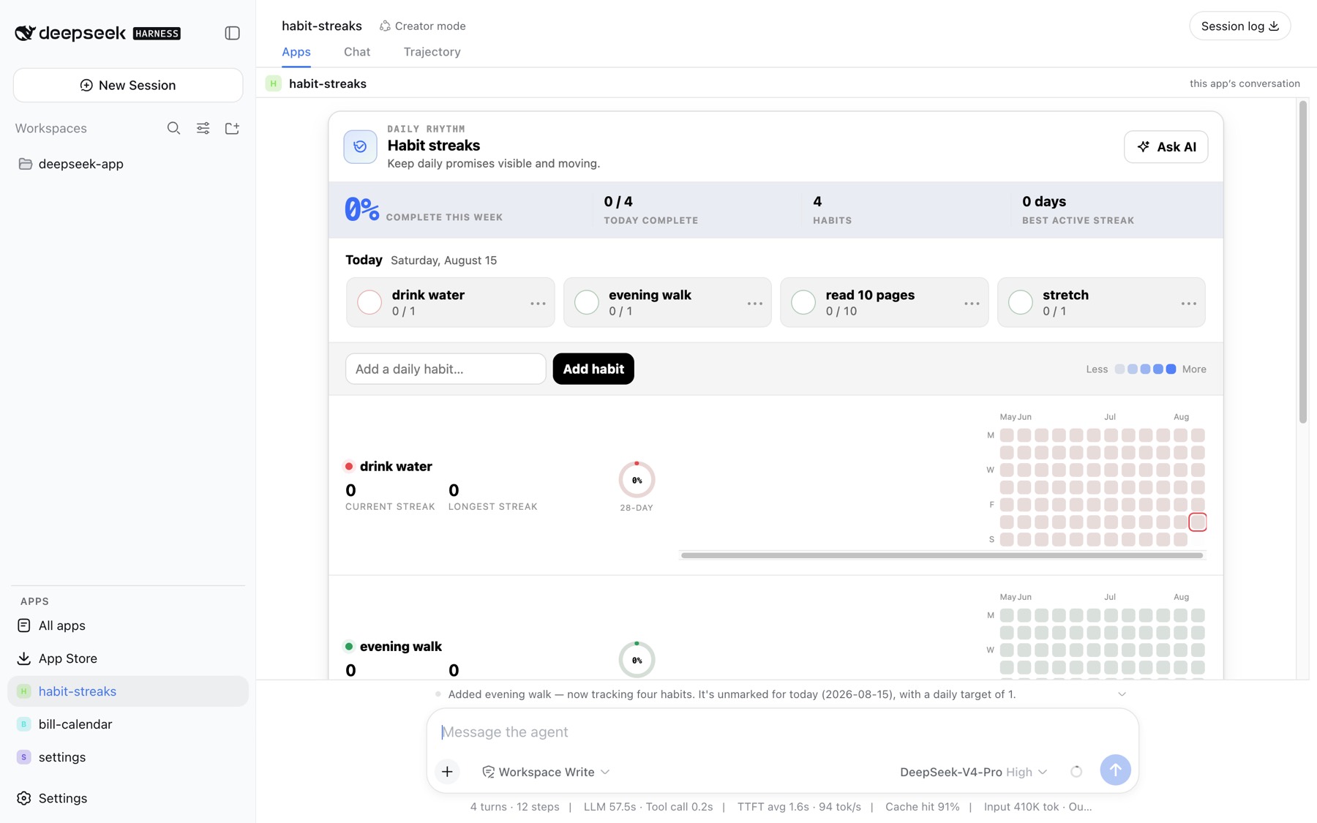Click the 0 days best active streak
Image resolution: width=1317 pixels, height=823 pixels.
[1078, 210]
